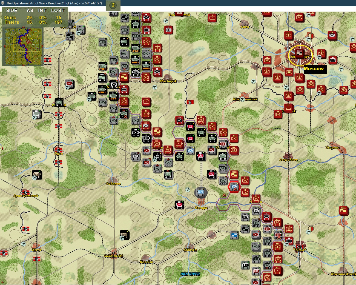Select the black pink HQ 4-2 unit

tap(211, 174)
